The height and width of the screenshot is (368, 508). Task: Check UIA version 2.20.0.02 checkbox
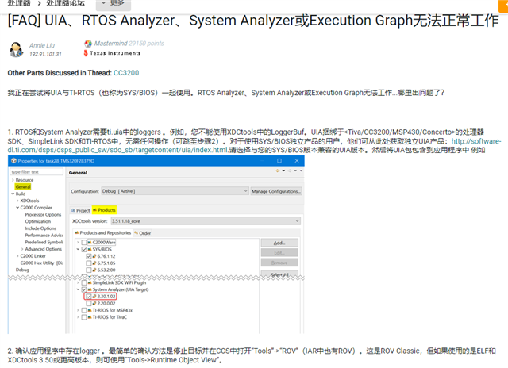click(89, 303)
